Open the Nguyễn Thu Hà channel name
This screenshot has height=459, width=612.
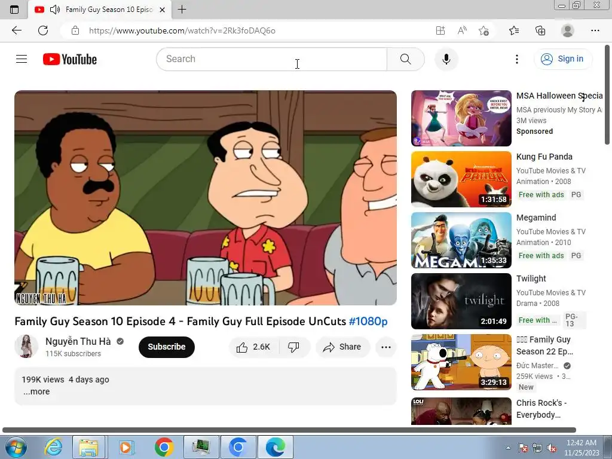(x=78, y=341)
